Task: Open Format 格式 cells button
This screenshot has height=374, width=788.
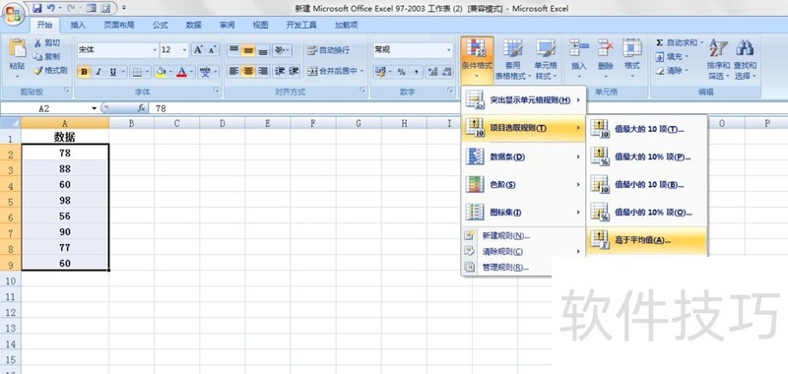Action: click(x=631, y=59)
